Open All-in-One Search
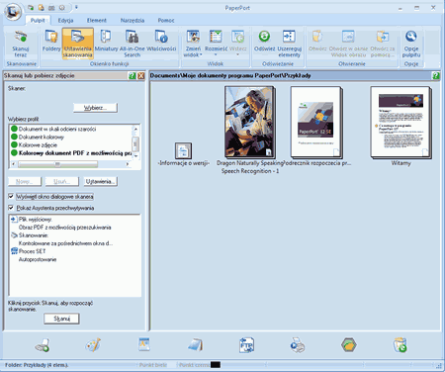Viewport: 445px width, 372px height. [133, 43]
